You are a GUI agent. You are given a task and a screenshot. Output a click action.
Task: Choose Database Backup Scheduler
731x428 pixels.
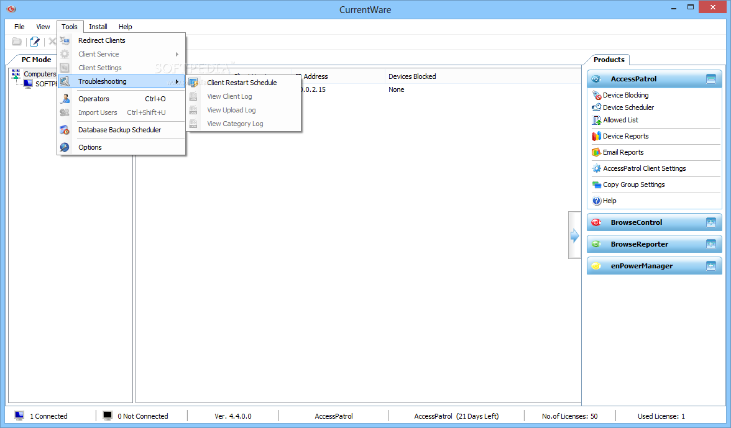(121, 130)
